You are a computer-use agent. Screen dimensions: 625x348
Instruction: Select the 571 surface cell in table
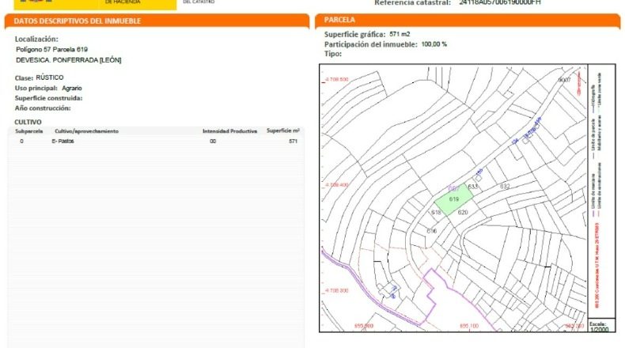294,141
